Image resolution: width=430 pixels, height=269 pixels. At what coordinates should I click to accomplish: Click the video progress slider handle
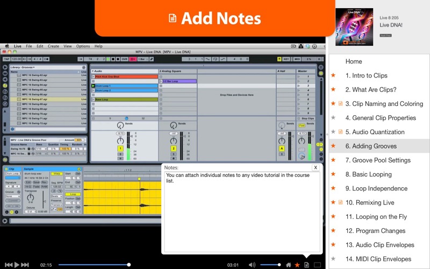tap(128, 265)
